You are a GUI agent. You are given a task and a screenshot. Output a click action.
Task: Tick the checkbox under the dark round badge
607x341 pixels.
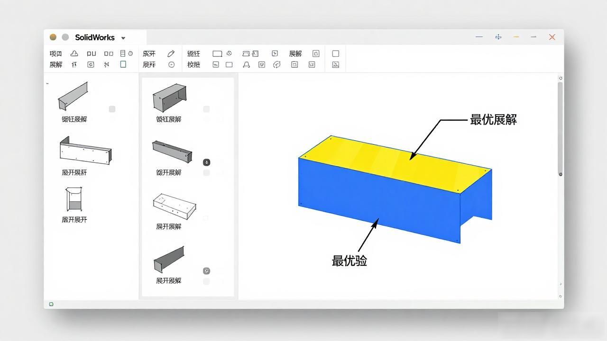(206, 173)
